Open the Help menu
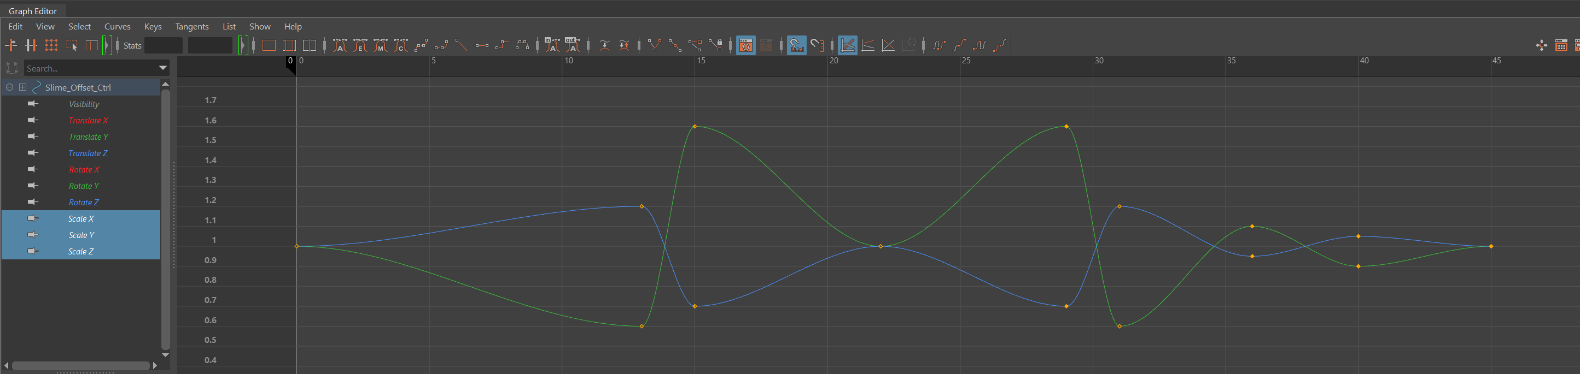Screen dimensions: 1580x374 click(293, 26)
